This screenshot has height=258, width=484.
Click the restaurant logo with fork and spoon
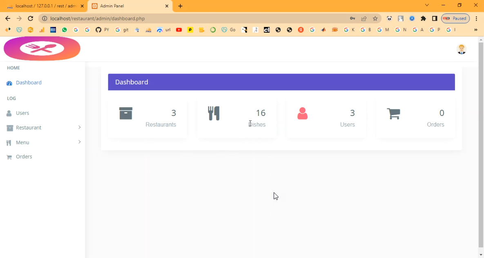click(42, 49)
